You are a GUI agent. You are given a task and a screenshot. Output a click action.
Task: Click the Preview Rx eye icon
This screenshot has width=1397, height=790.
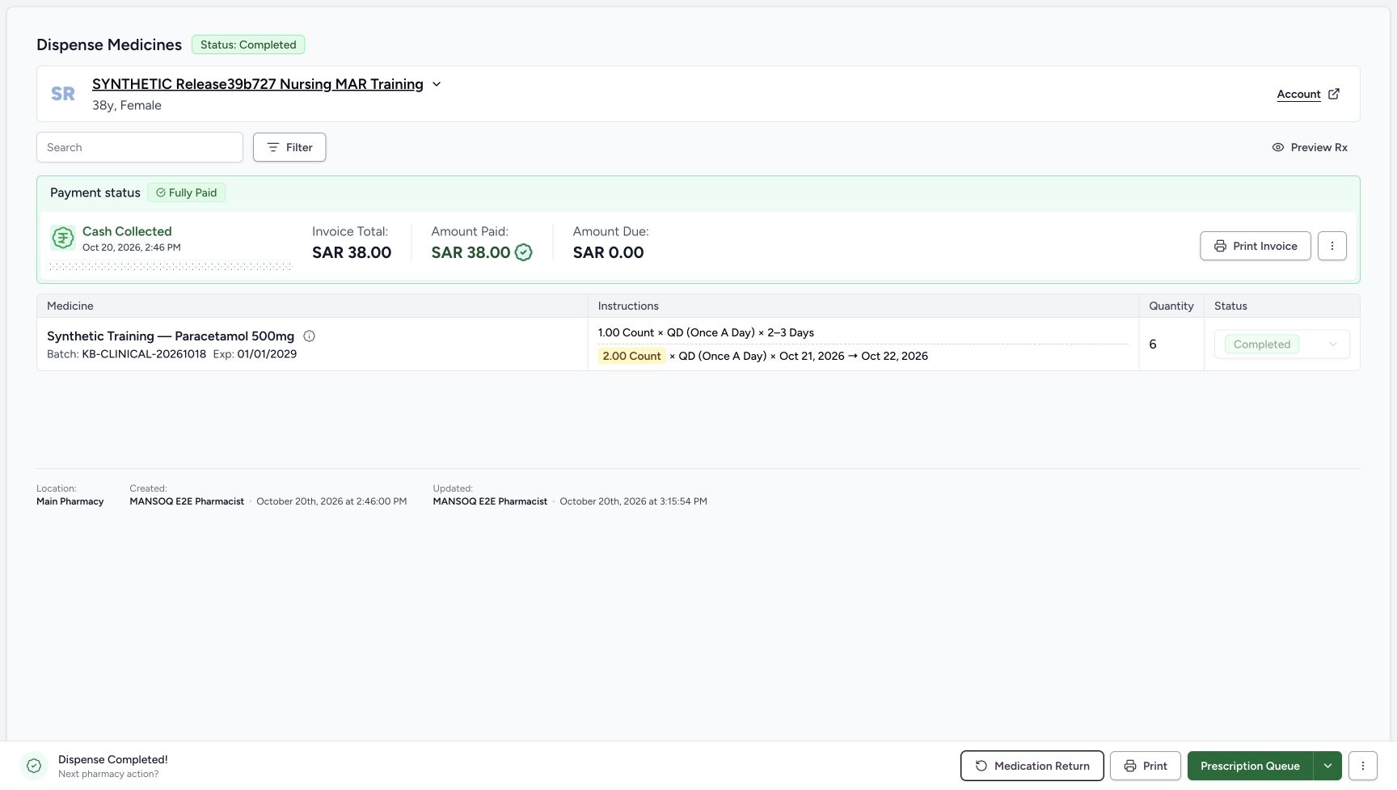tap(1278, 147)
